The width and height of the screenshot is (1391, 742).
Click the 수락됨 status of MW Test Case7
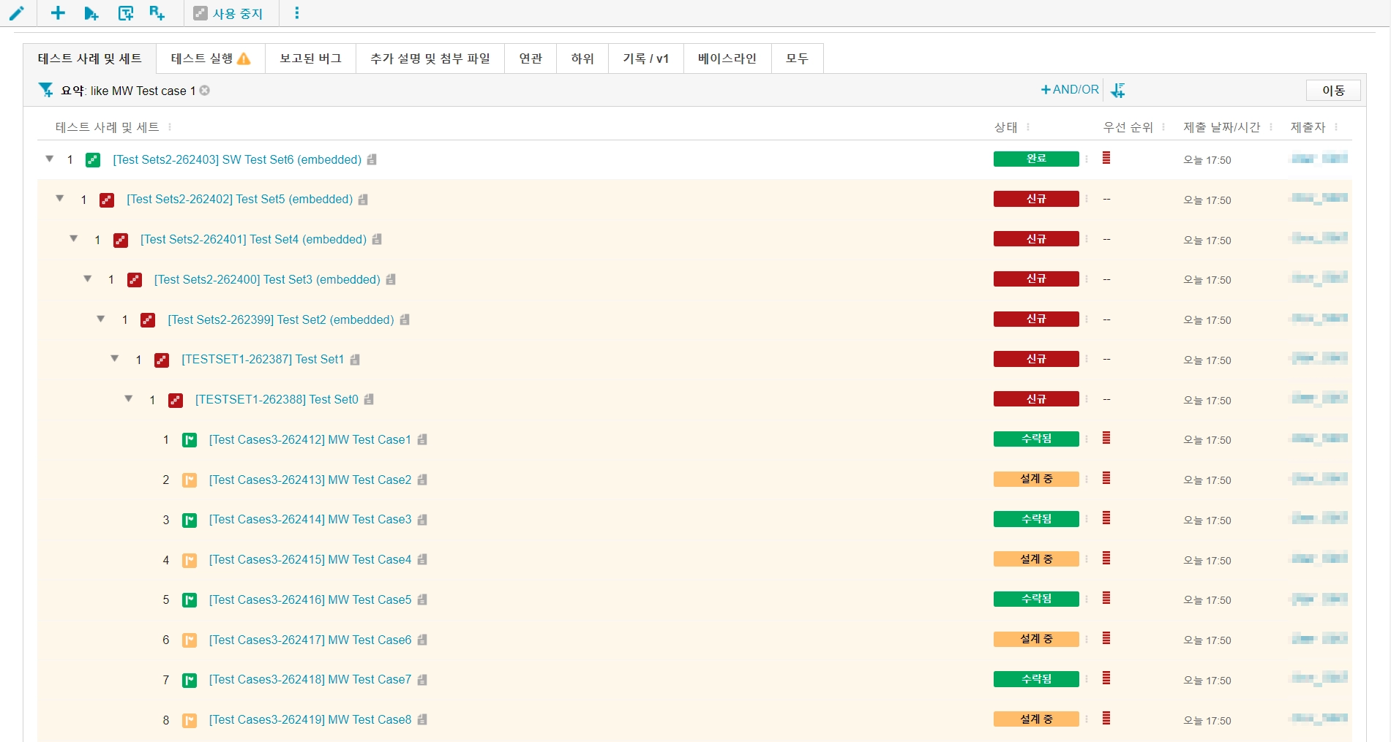pos(1036,679)
